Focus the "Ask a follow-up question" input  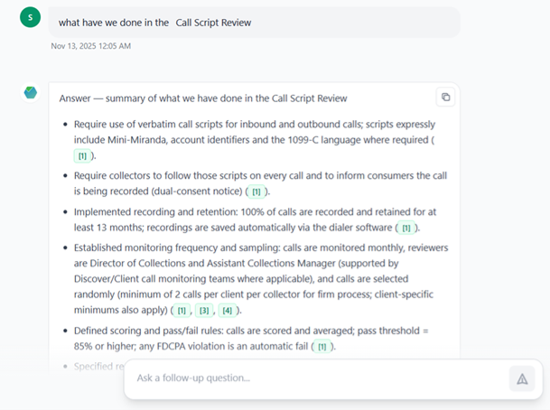tap(316, 378)
